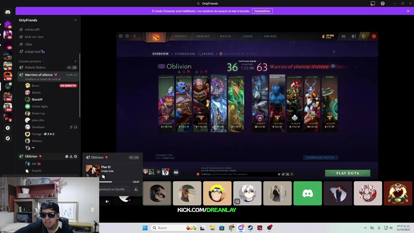Watch Bracc's EN DIRECTO stream

coord(68,86)
